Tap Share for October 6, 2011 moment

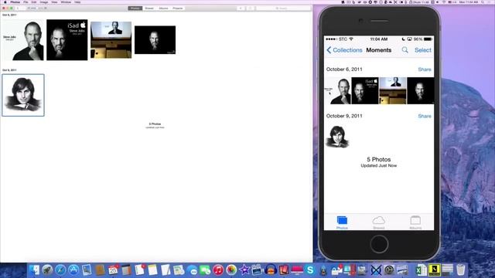(425, 69)
